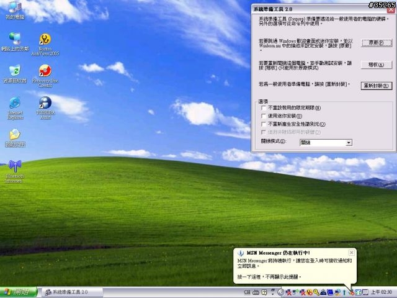Close the MSN Messenger notification balloon
This screenshot has height=298, width=397.
352,253
